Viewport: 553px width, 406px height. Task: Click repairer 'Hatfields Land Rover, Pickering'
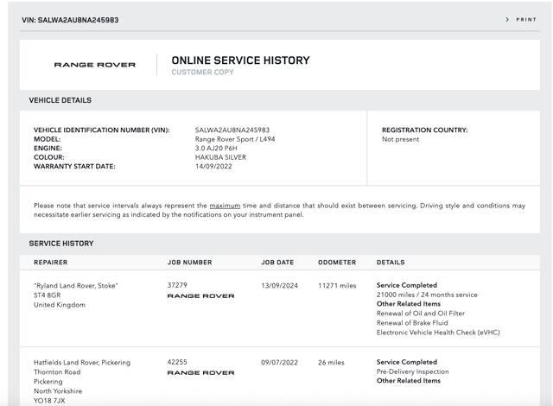click(82, 362)
